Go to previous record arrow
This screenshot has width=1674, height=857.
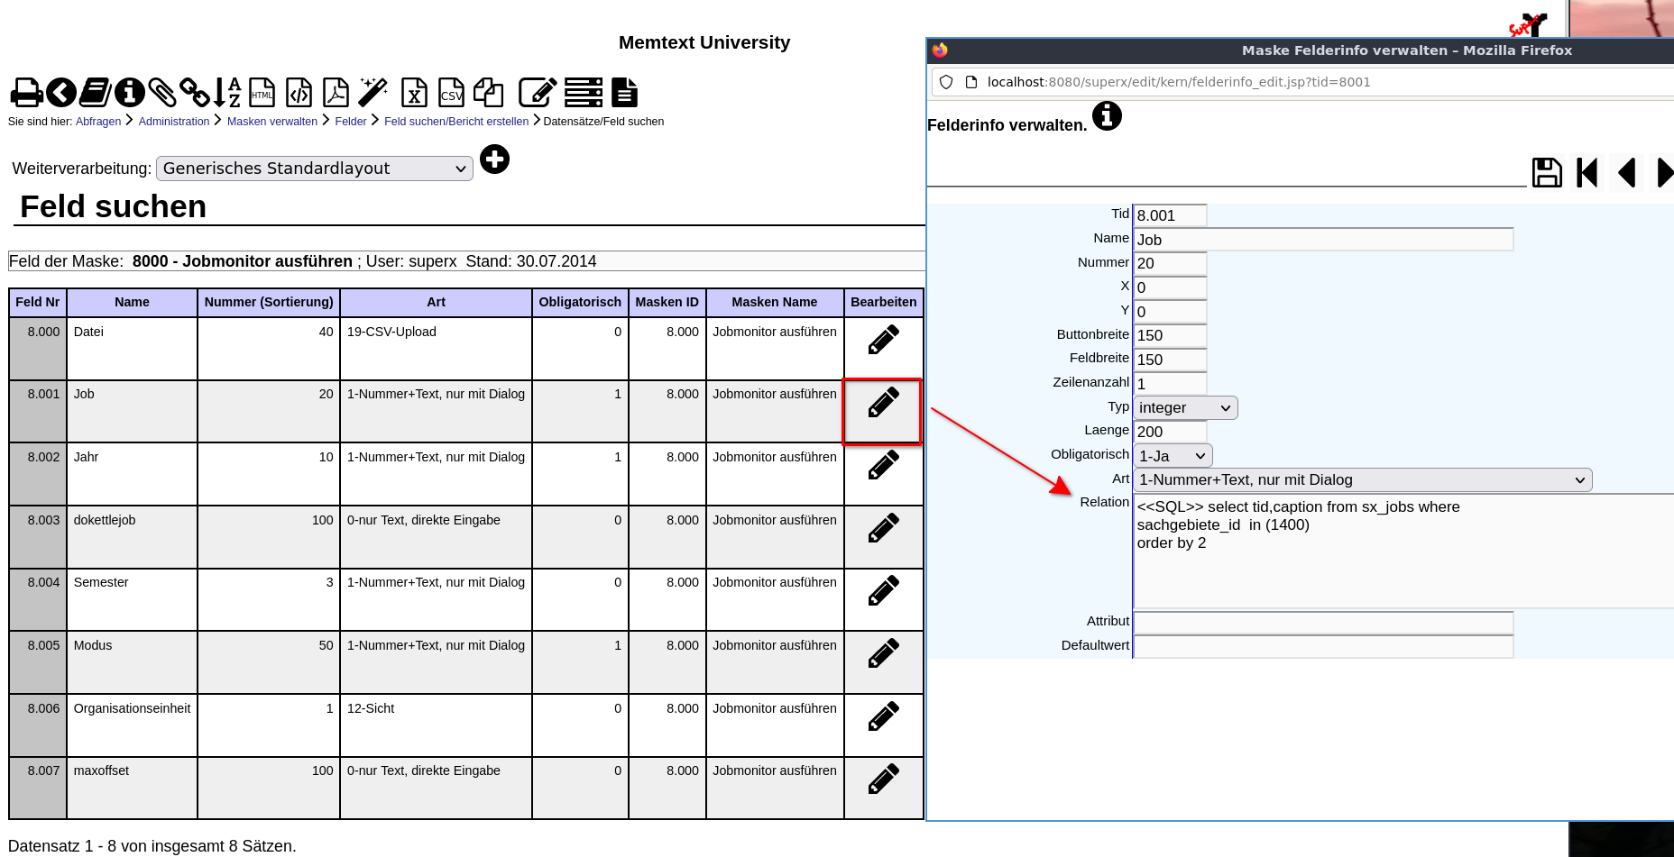point(1627,172)
